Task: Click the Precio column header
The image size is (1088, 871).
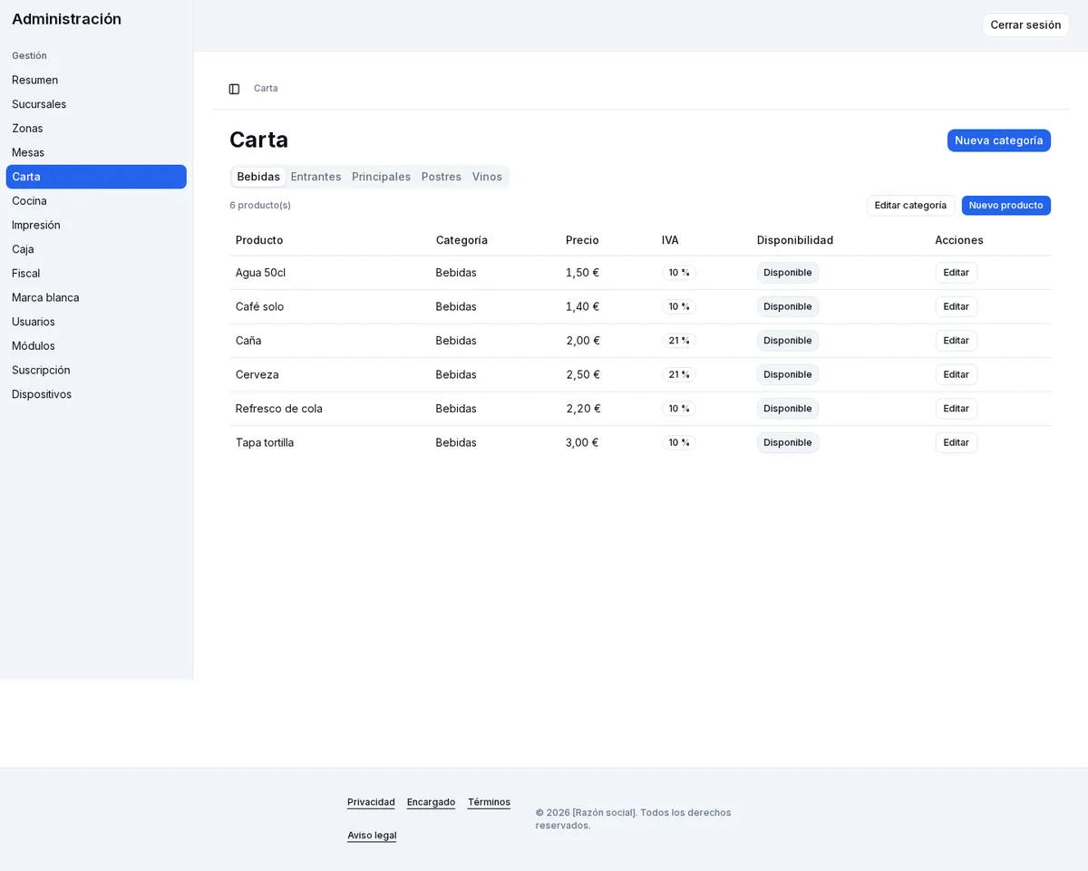Action: pyautogui.click(x=582, y=240)
